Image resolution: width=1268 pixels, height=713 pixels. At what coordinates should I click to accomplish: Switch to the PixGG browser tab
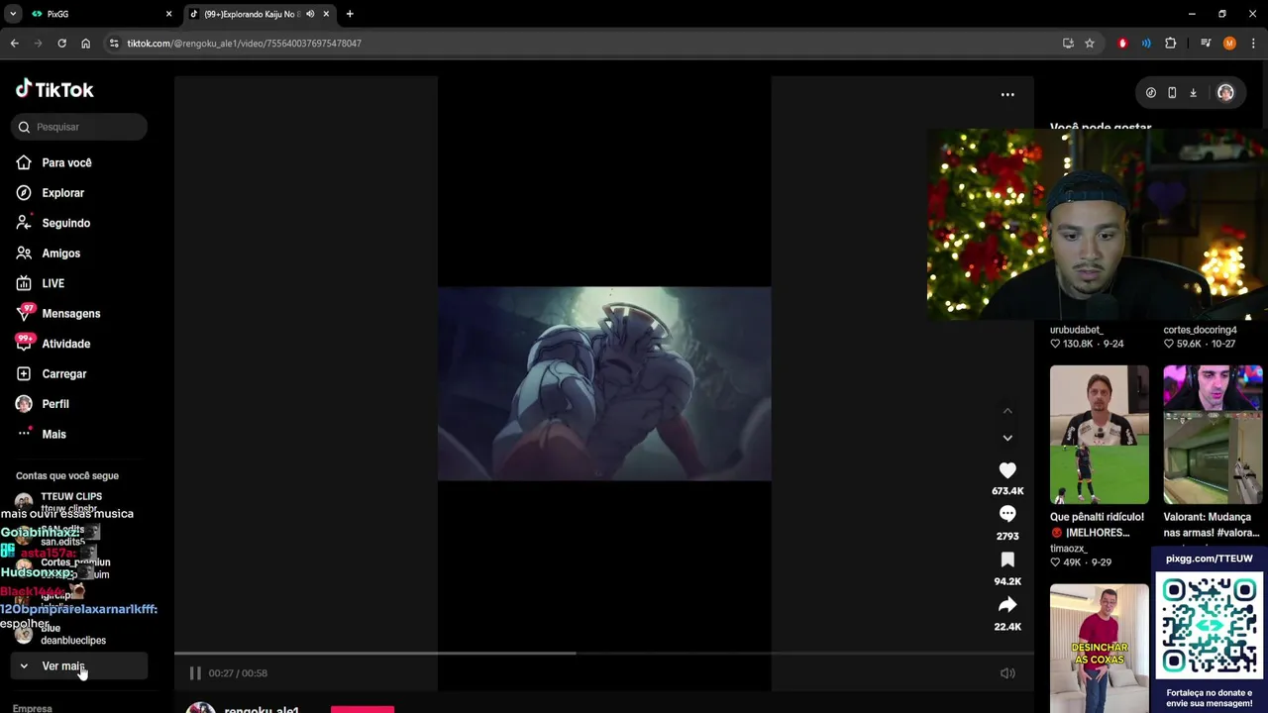(99, 14)
